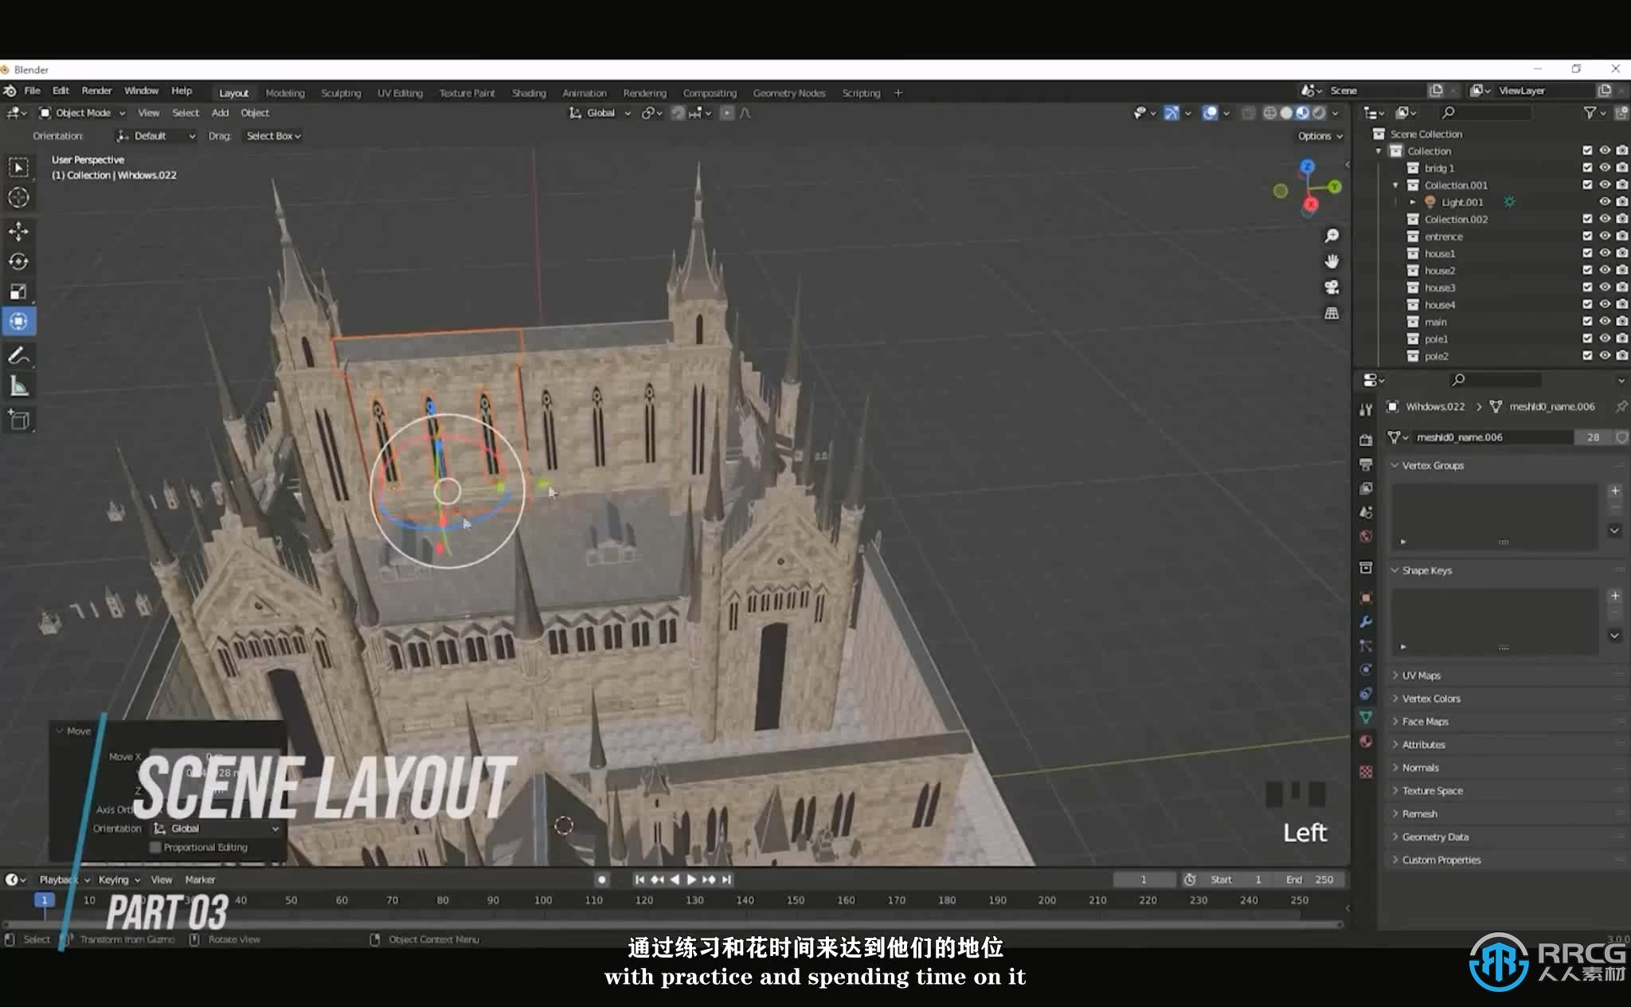The width and height of the screenshot is (1631, 1007).
Task: Open the Render properties tab
Action: pyautogui.click(x=1366, y=440)
